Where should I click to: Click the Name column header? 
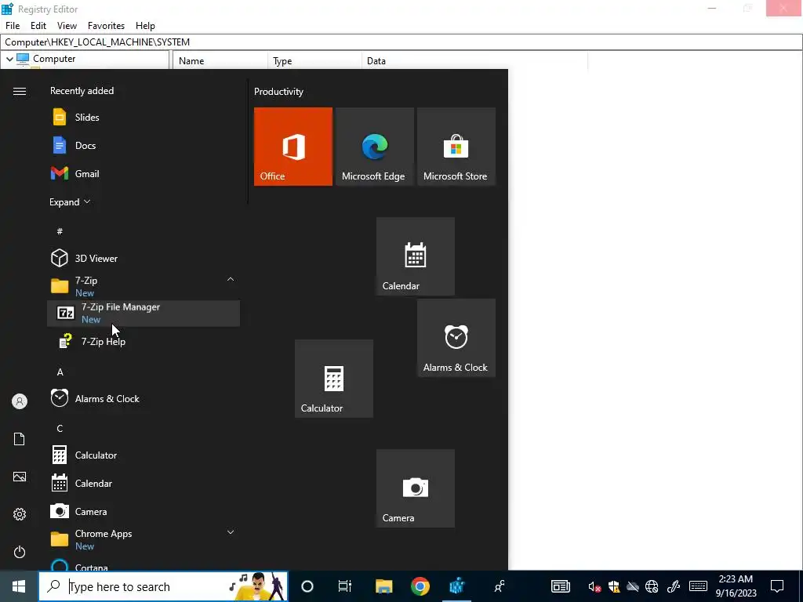point(220,60)
